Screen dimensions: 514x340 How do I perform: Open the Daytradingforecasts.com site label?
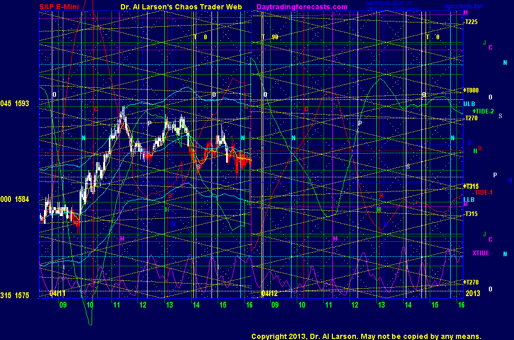(302, 7)
